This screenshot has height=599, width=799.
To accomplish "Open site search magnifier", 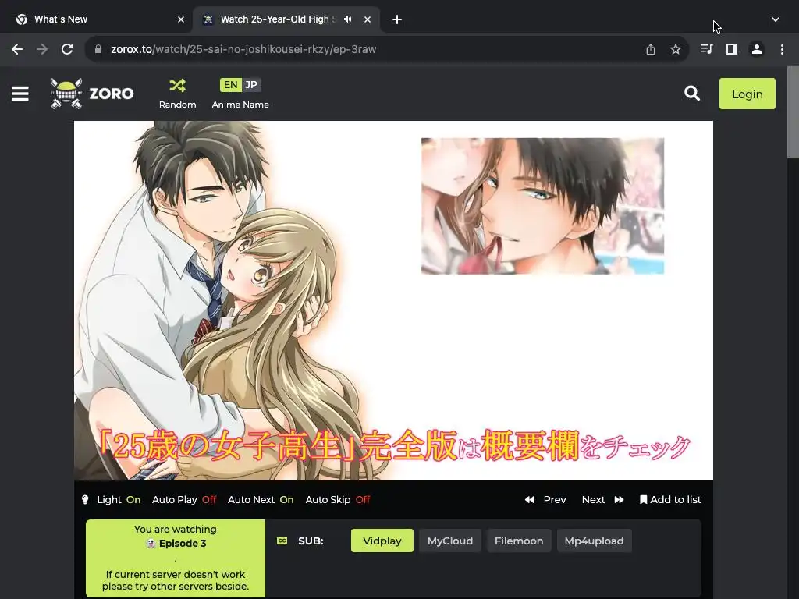I will 691,94.
